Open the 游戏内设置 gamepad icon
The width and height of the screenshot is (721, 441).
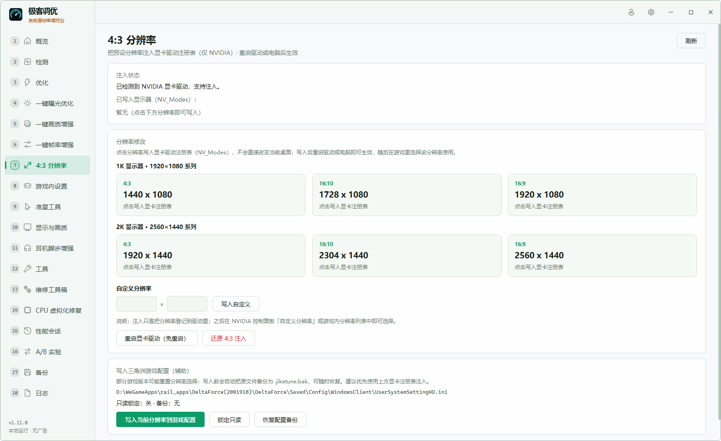pyautogui.click(x=27, y=186)
